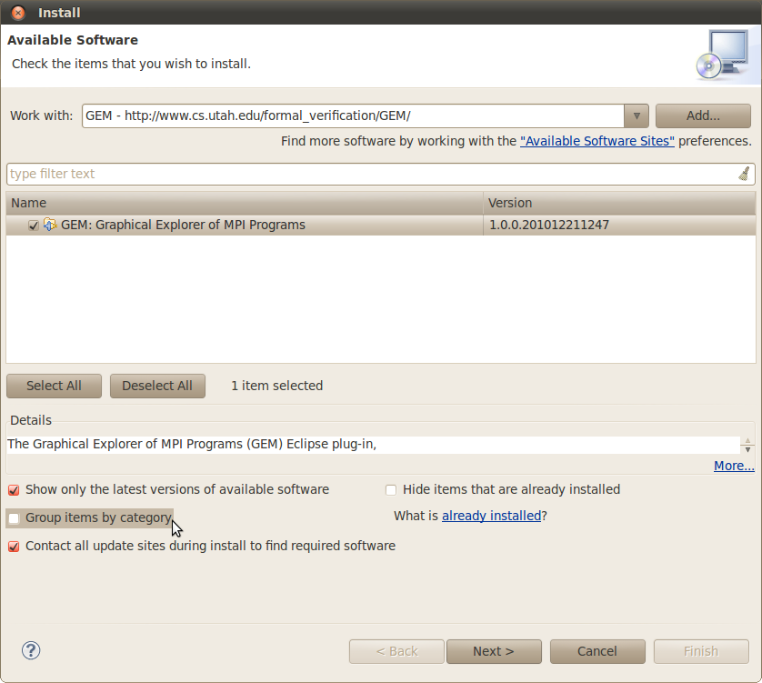Screen dimensions: 762x683
Task: Toggle Show only the latest versions checkbox
Action: coord(14,490)
